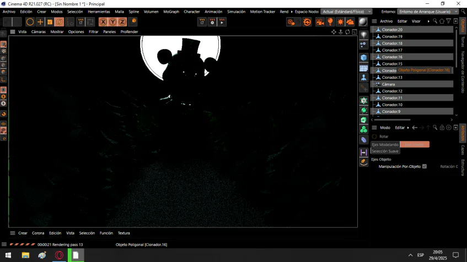Toggle the Z axis lock

click(x=122, y=21)
